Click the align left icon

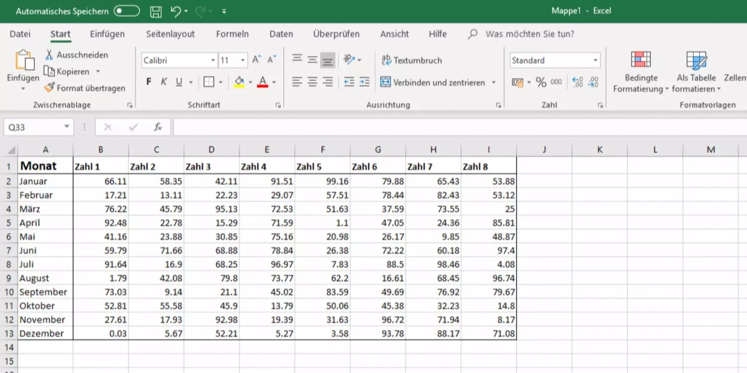click(297, 82)
